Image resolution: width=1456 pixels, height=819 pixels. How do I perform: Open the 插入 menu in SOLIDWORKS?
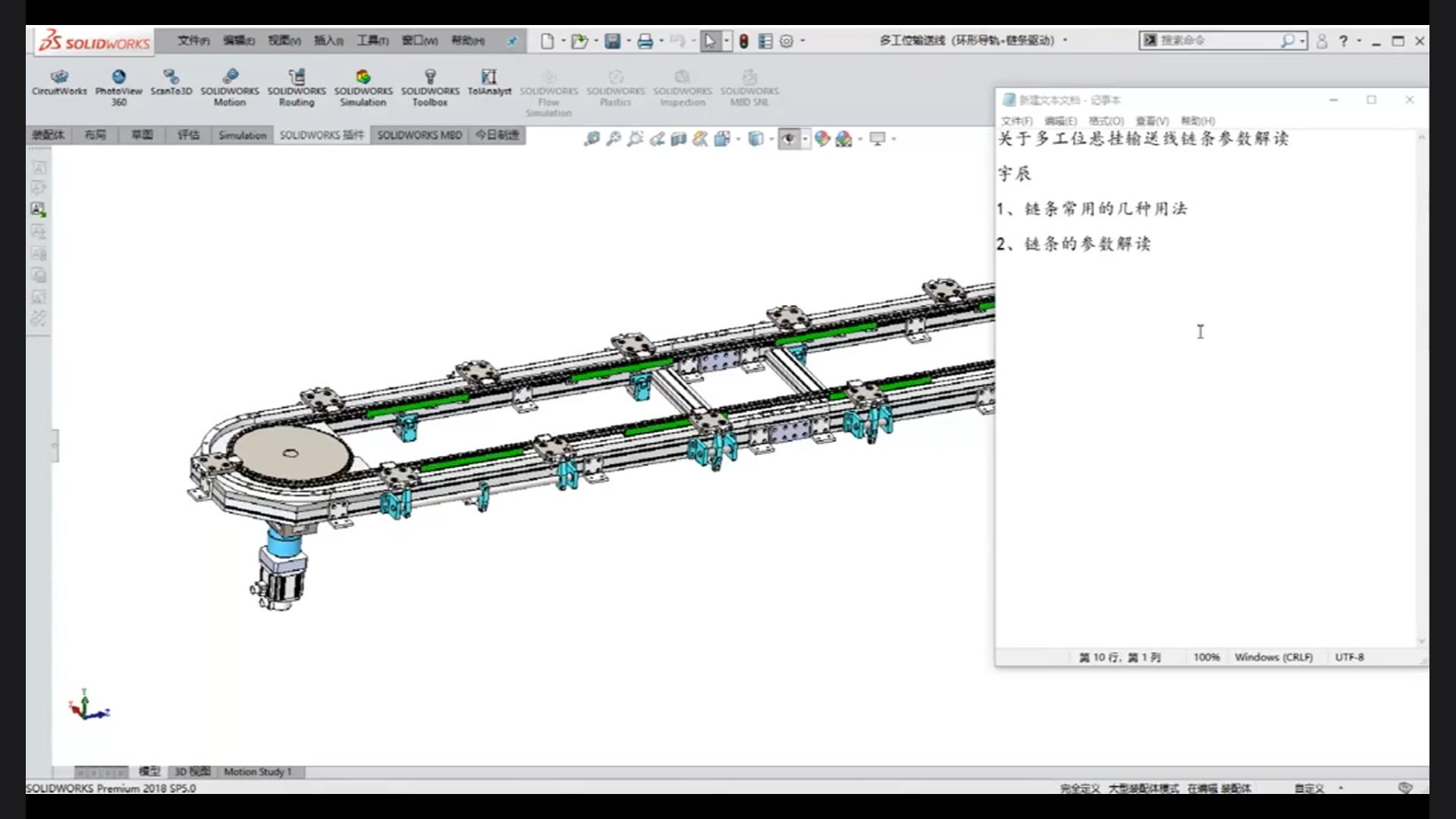click(328, 40)
